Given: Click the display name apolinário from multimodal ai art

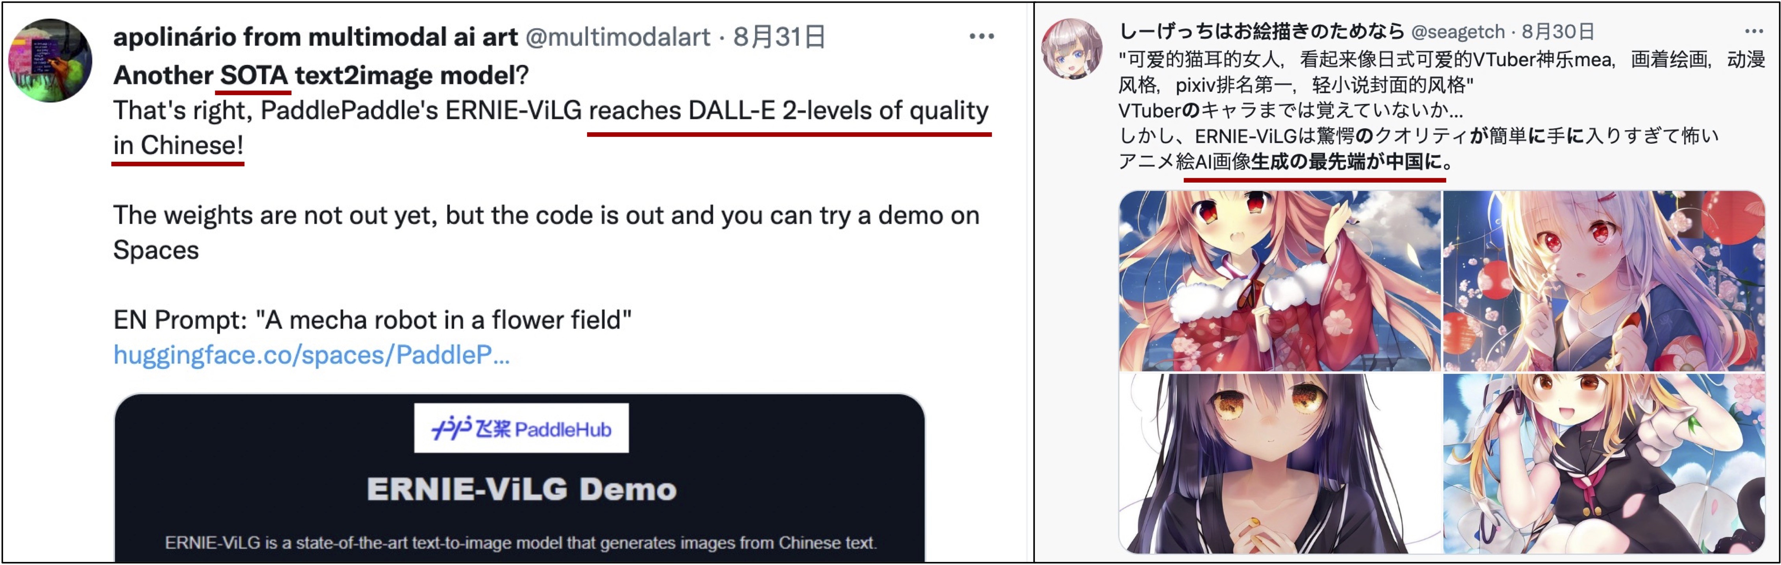Looking at the screenshot, I should (x=315, y=37).
